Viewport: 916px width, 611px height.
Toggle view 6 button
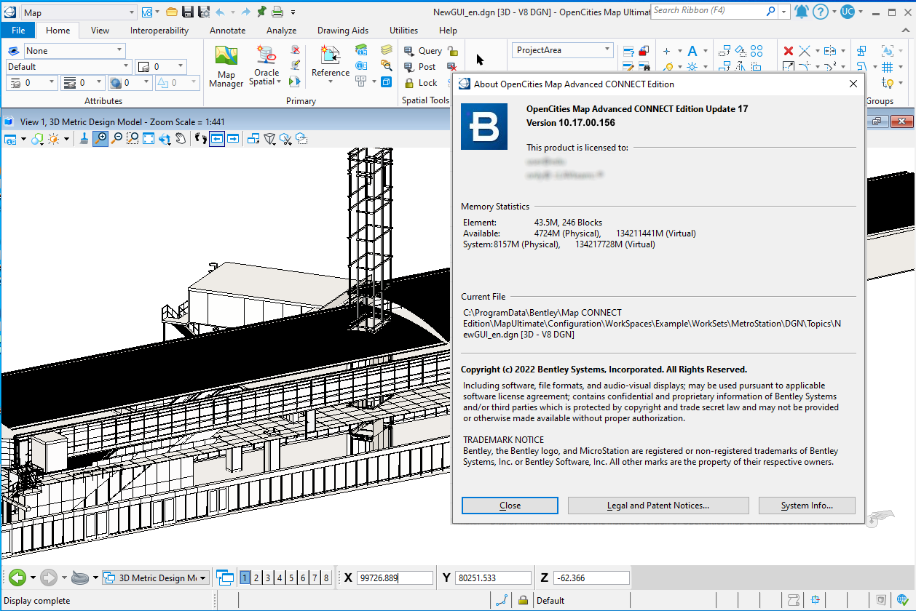point(303,578)
